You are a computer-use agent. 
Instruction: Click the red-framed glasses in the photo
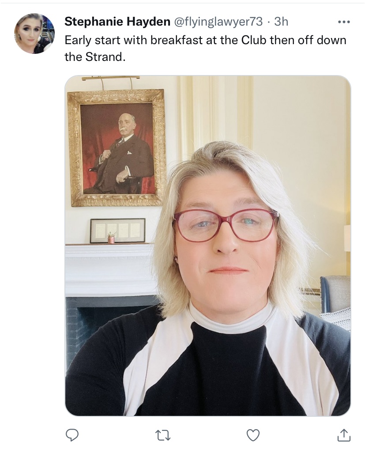[225, 225]
